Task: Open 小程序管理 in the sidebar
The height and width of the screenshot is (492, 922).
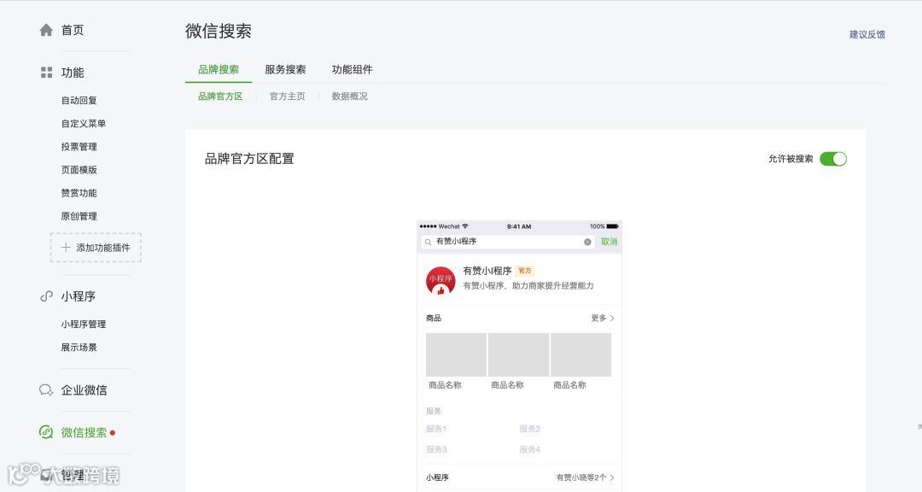Action: click(84, 325)
